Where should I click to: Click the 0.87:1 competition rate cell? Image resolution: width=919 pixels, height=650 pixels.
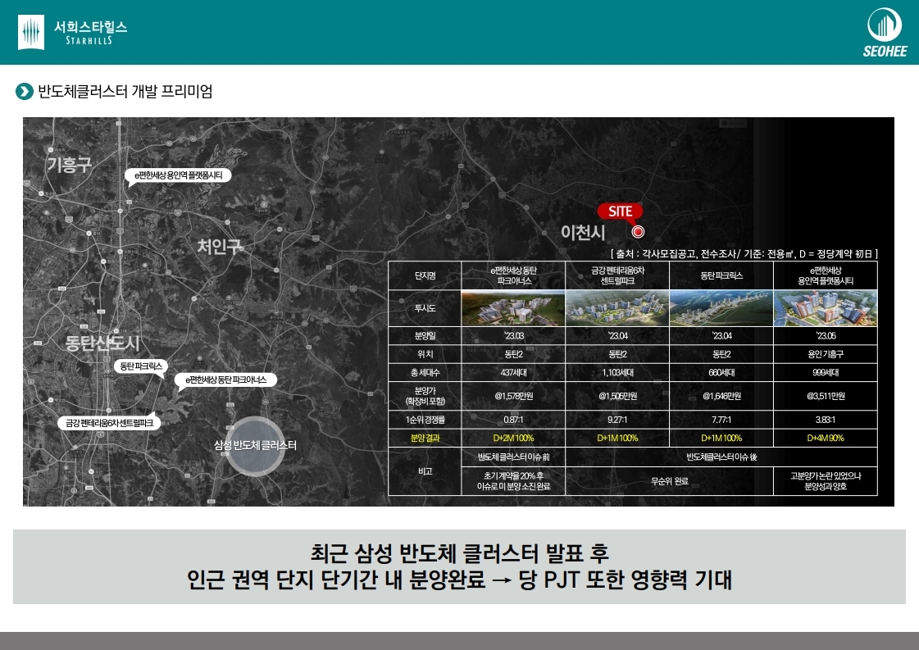tap(513, 420)
